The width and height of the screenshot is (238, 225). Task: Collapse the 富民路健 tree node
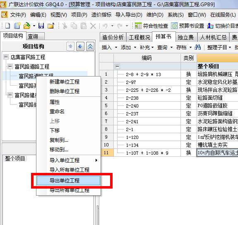(x=10, y=95)
